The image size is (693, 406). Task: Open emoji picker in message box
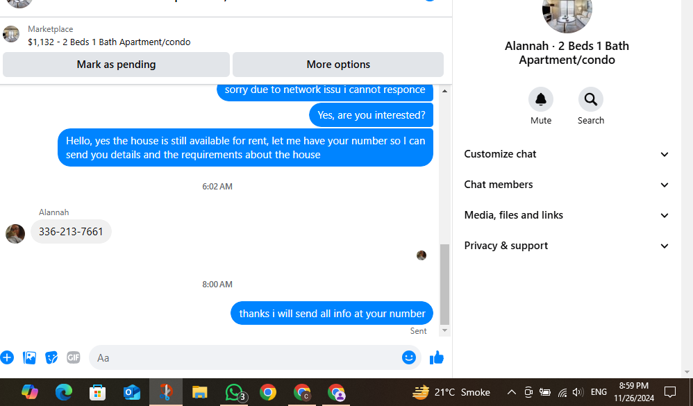point(409,357)
